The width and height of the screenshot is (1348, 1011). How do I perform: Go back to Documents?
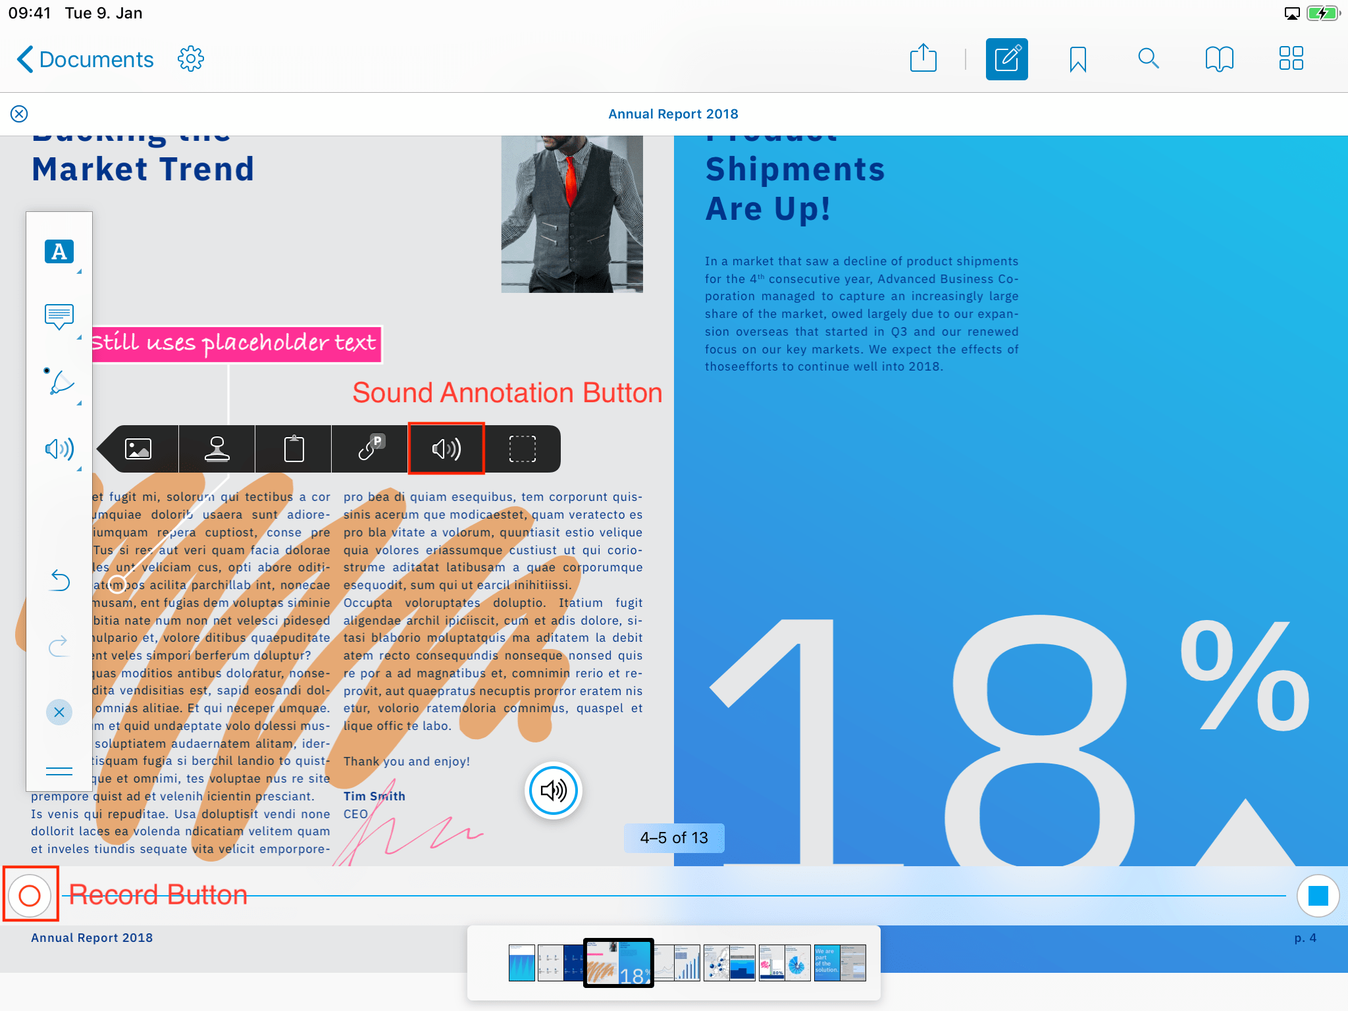(85, 59)
